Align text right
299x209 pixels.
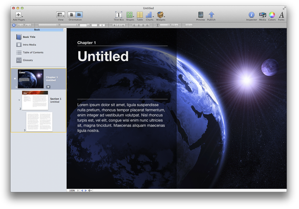pyautogui.click(x=143, y=25)
